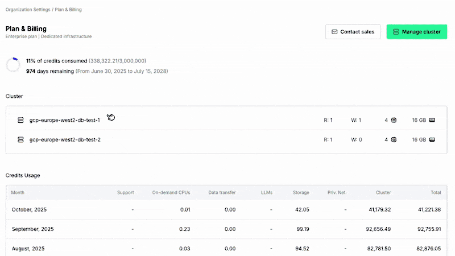Click the On-demand CPUs column header
This screenshot has height=256, width=455.
(171, 192)
